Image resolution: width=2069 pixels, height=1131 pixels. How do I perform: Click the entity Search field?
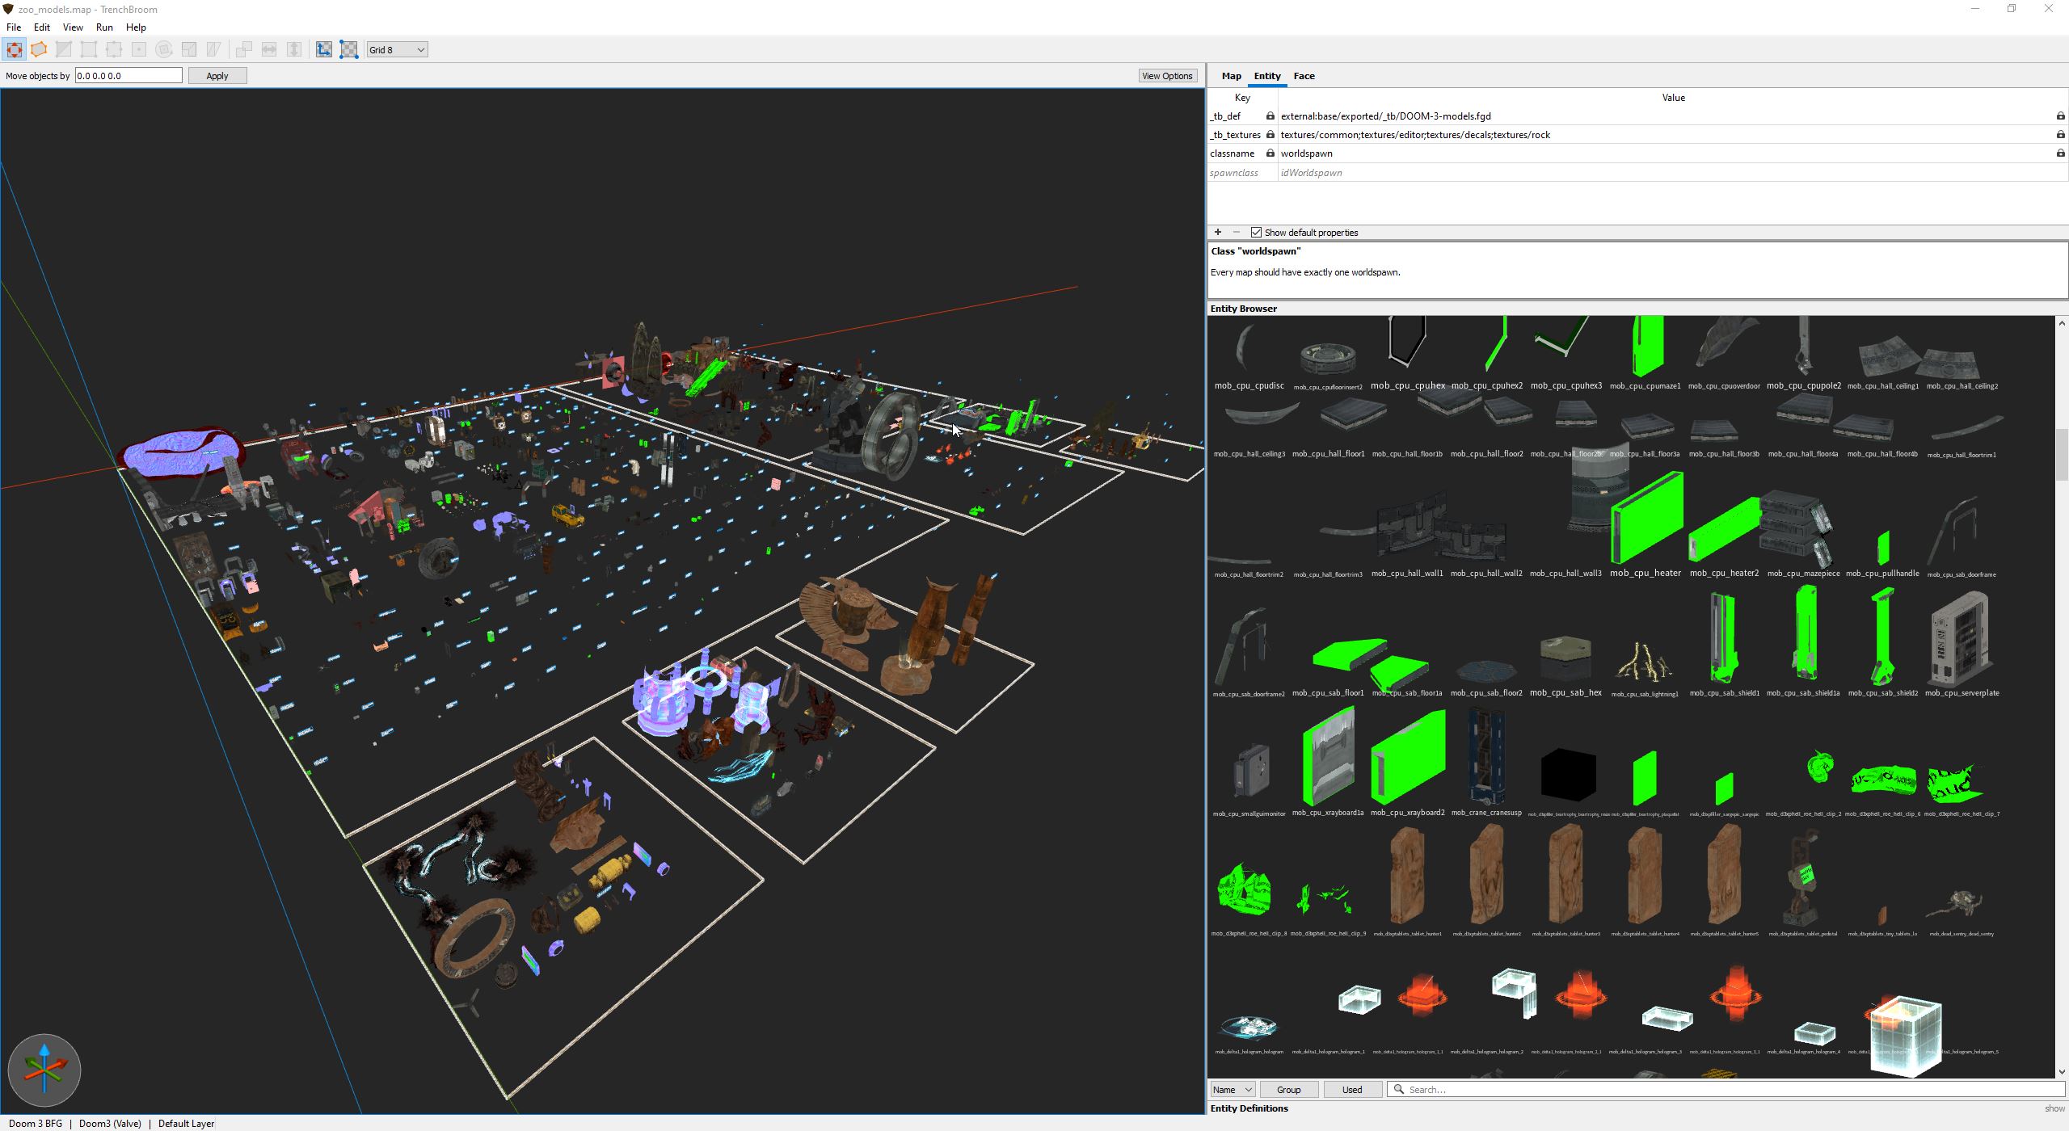coord(1730,1090)
